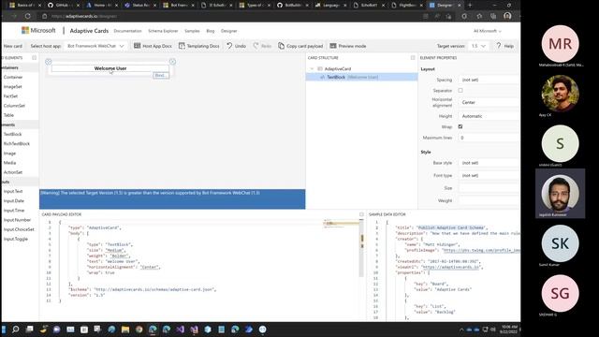Image resolution: width=599 pixels, height=337 pixels.
Task: Click the browser address bar
Action: coord(229,16)
